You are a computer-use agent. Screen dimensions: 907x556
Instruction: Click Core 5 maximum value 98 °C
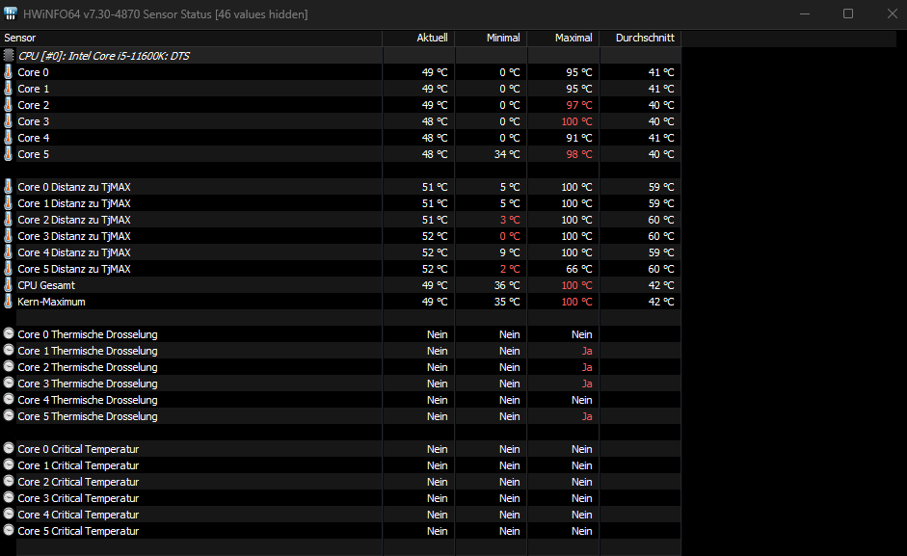point(579,154)
